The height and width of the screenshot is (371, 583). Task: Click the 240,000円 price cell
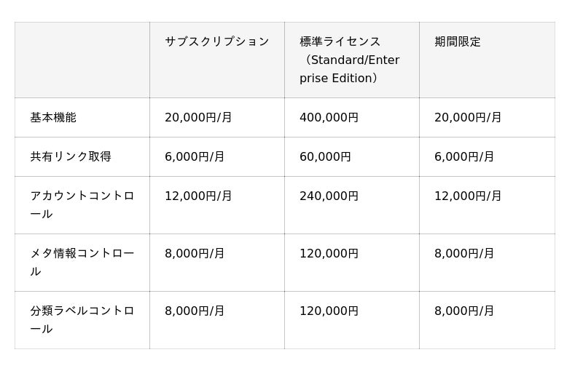pyautogui.click(x=329, y=196)
